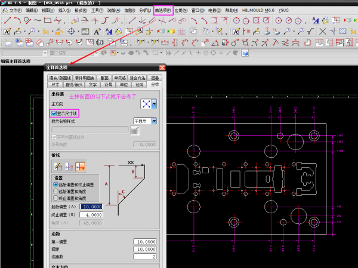Click the 边距数 value field

145,257
